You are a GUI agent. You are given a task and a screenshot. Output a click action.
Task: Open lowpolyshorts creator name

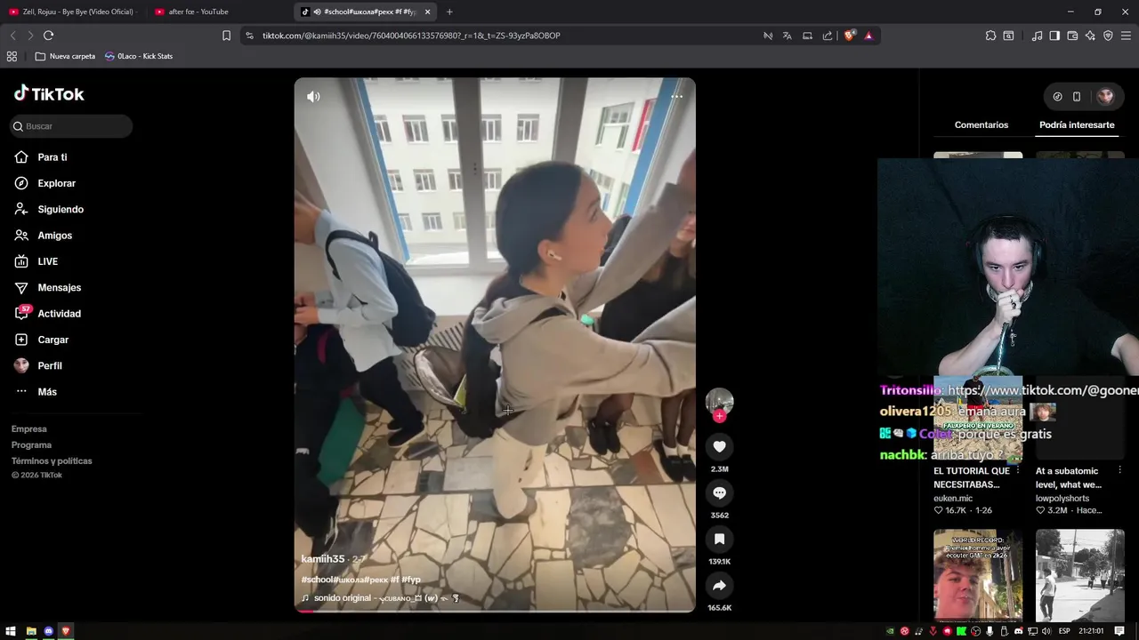tap(1063, 499)
